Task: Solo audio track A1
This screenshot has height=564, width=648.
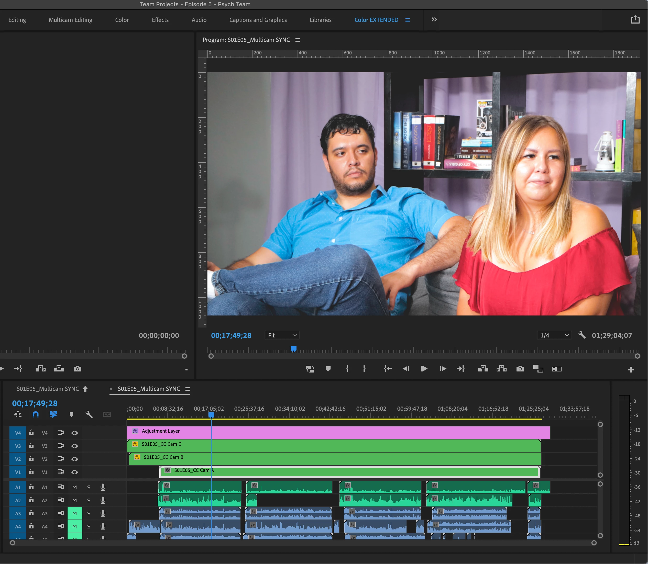Action: pyautogui.click(x=89, y=487)
